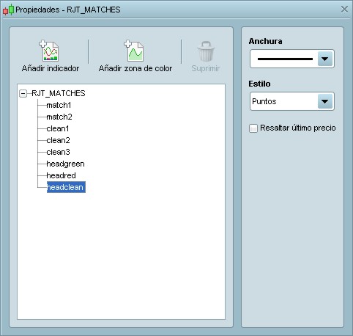Close the Propiedades dialog window

point(344,10)
